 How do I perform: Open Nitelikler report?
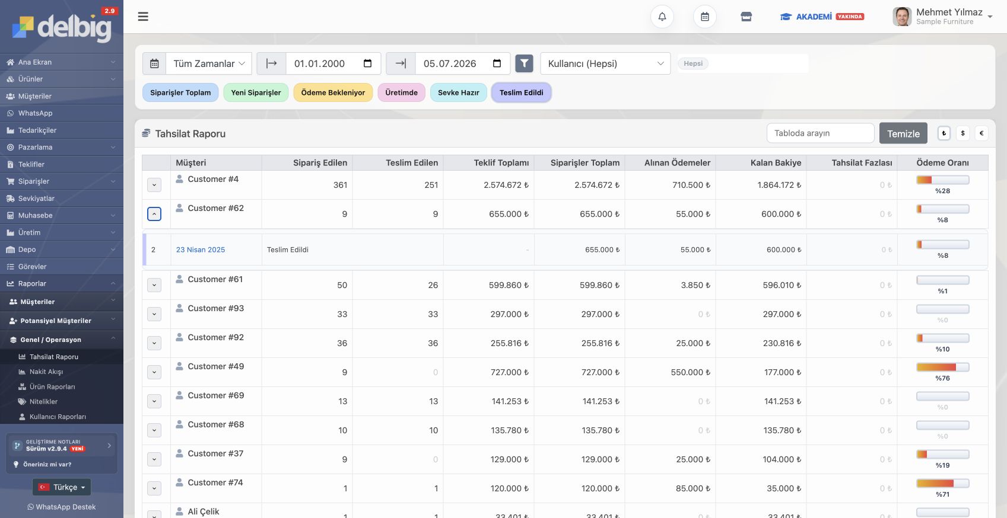pyautogui.click(x=62, y=401)
